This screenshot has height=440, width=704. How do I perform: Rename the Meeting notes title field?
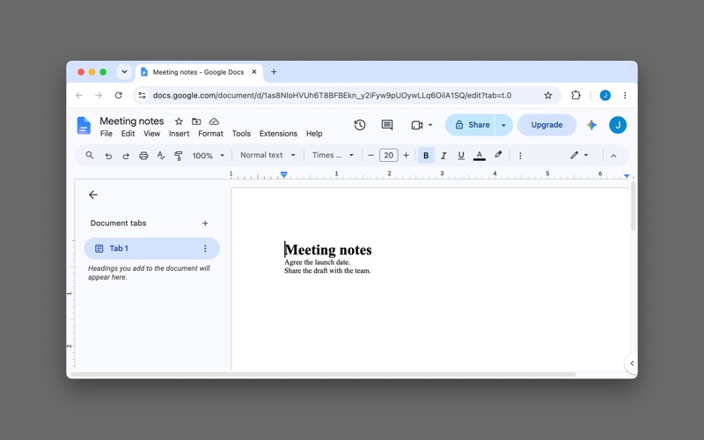[x=131, y=121]
